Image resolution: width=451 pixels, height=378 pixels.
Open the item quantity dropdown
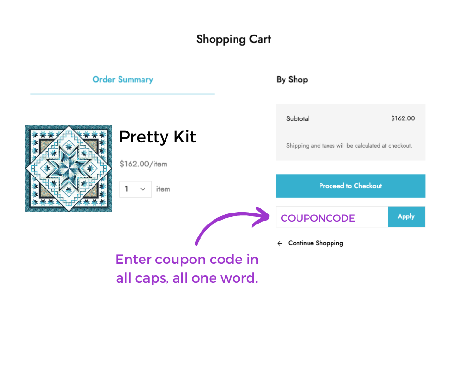[x=135, y=189]
